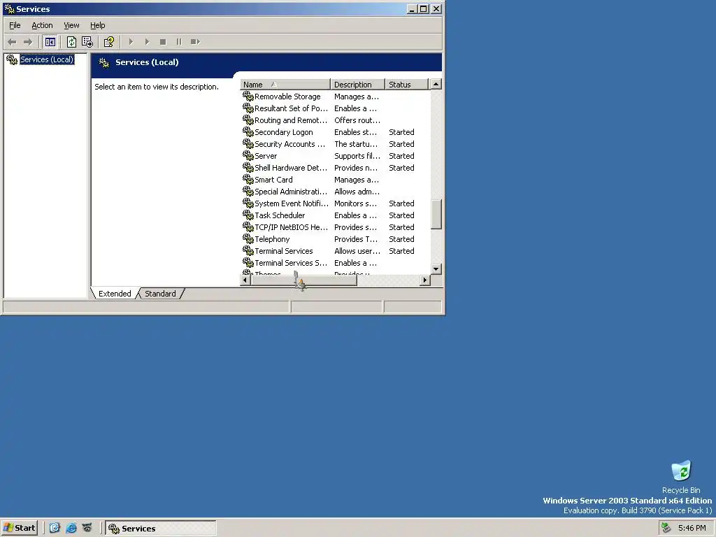Click the horizontal scrollbar thumb
The image size is (716, 537).
303,280
